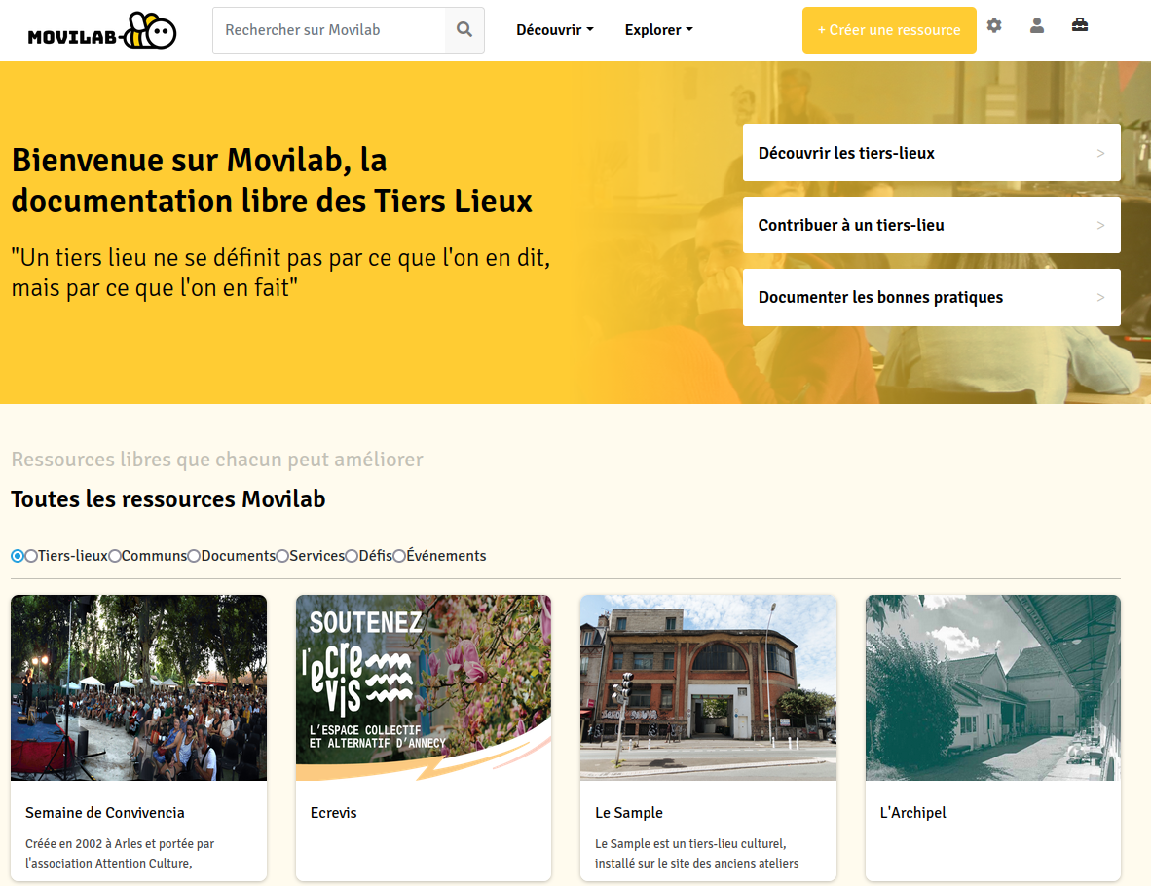
Task: Open Documenter les bonnes pratiques link
Action: pyautogui.click(x=932, y=297)
